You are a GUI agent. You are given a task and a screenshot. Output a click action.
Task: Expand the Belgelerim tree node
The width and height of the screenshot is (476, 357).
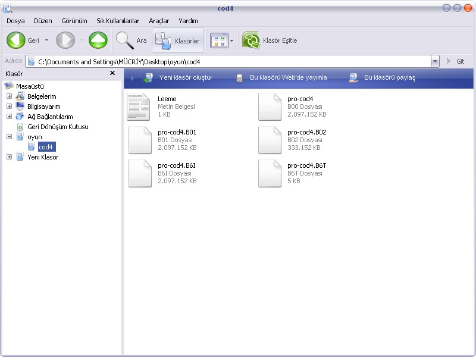point(9,96)
